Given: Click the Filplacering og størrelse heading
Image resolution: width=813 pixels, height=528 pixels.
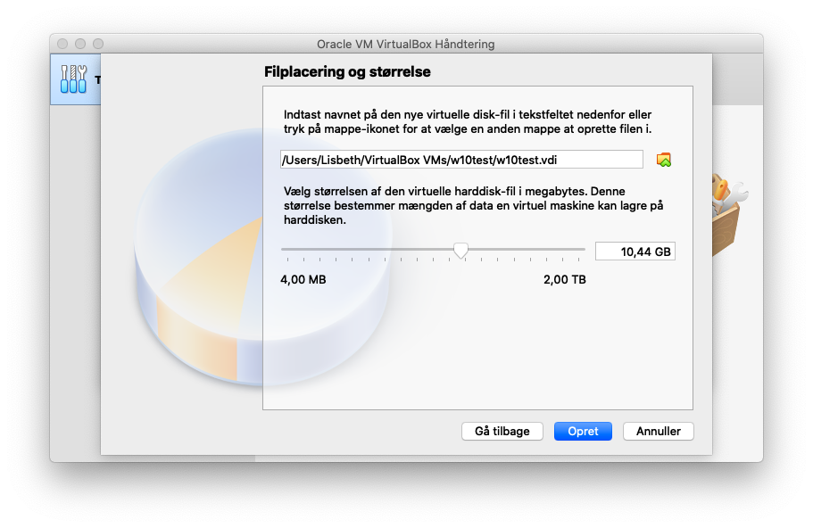Looking at the screenshot, I should tap(347, 71).
